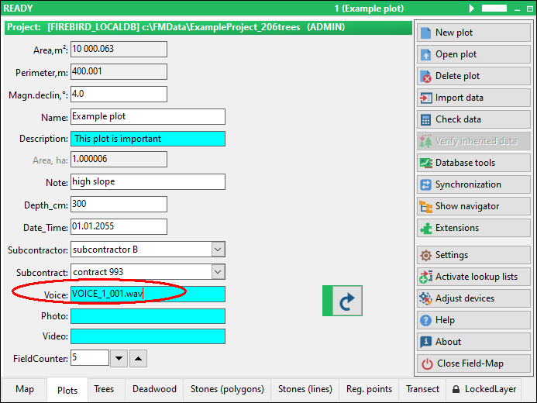Click the Delete plot icon
This screenshot has width=537, height=403.
(x=426, y=76)
